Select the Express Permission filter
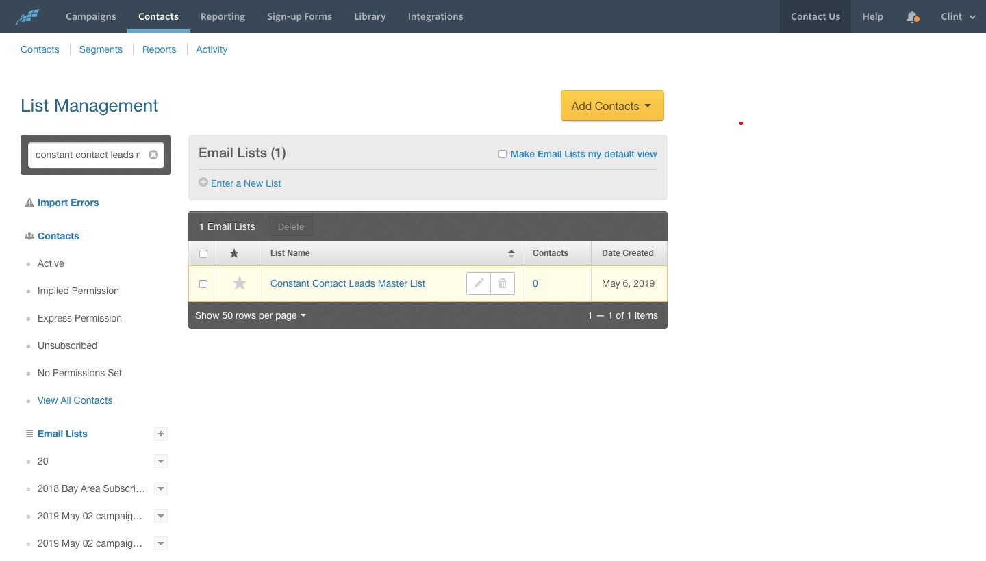 79,318
